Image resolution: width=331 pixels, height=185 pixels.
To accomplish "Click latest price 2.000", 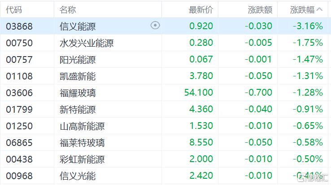I will pyautogui.click(x=201, y=159).
